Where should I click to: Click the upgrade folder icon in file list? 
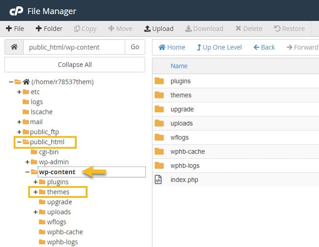click(159, 109)
